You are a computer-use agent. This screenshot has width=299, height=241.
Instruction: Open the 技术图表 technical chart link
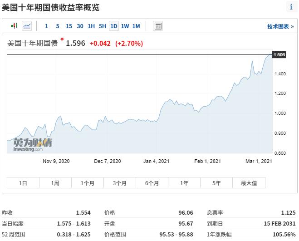pos(279,26)
